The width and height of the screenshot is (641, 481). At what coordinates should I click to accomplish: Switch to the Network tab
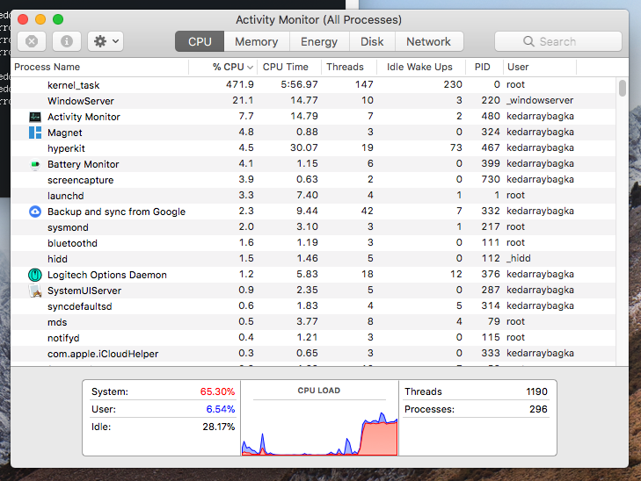(428, 41)
